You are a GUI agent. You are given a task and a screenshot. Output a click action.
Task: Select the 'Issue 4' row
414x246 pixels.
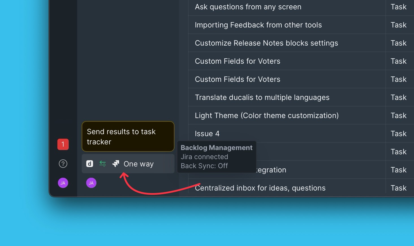pos(207,134)
